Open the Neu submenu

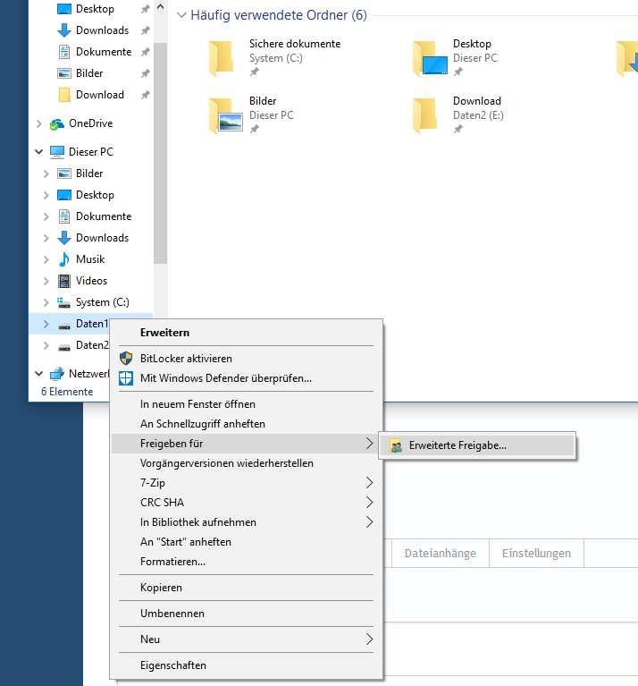[x=247, y=639]
